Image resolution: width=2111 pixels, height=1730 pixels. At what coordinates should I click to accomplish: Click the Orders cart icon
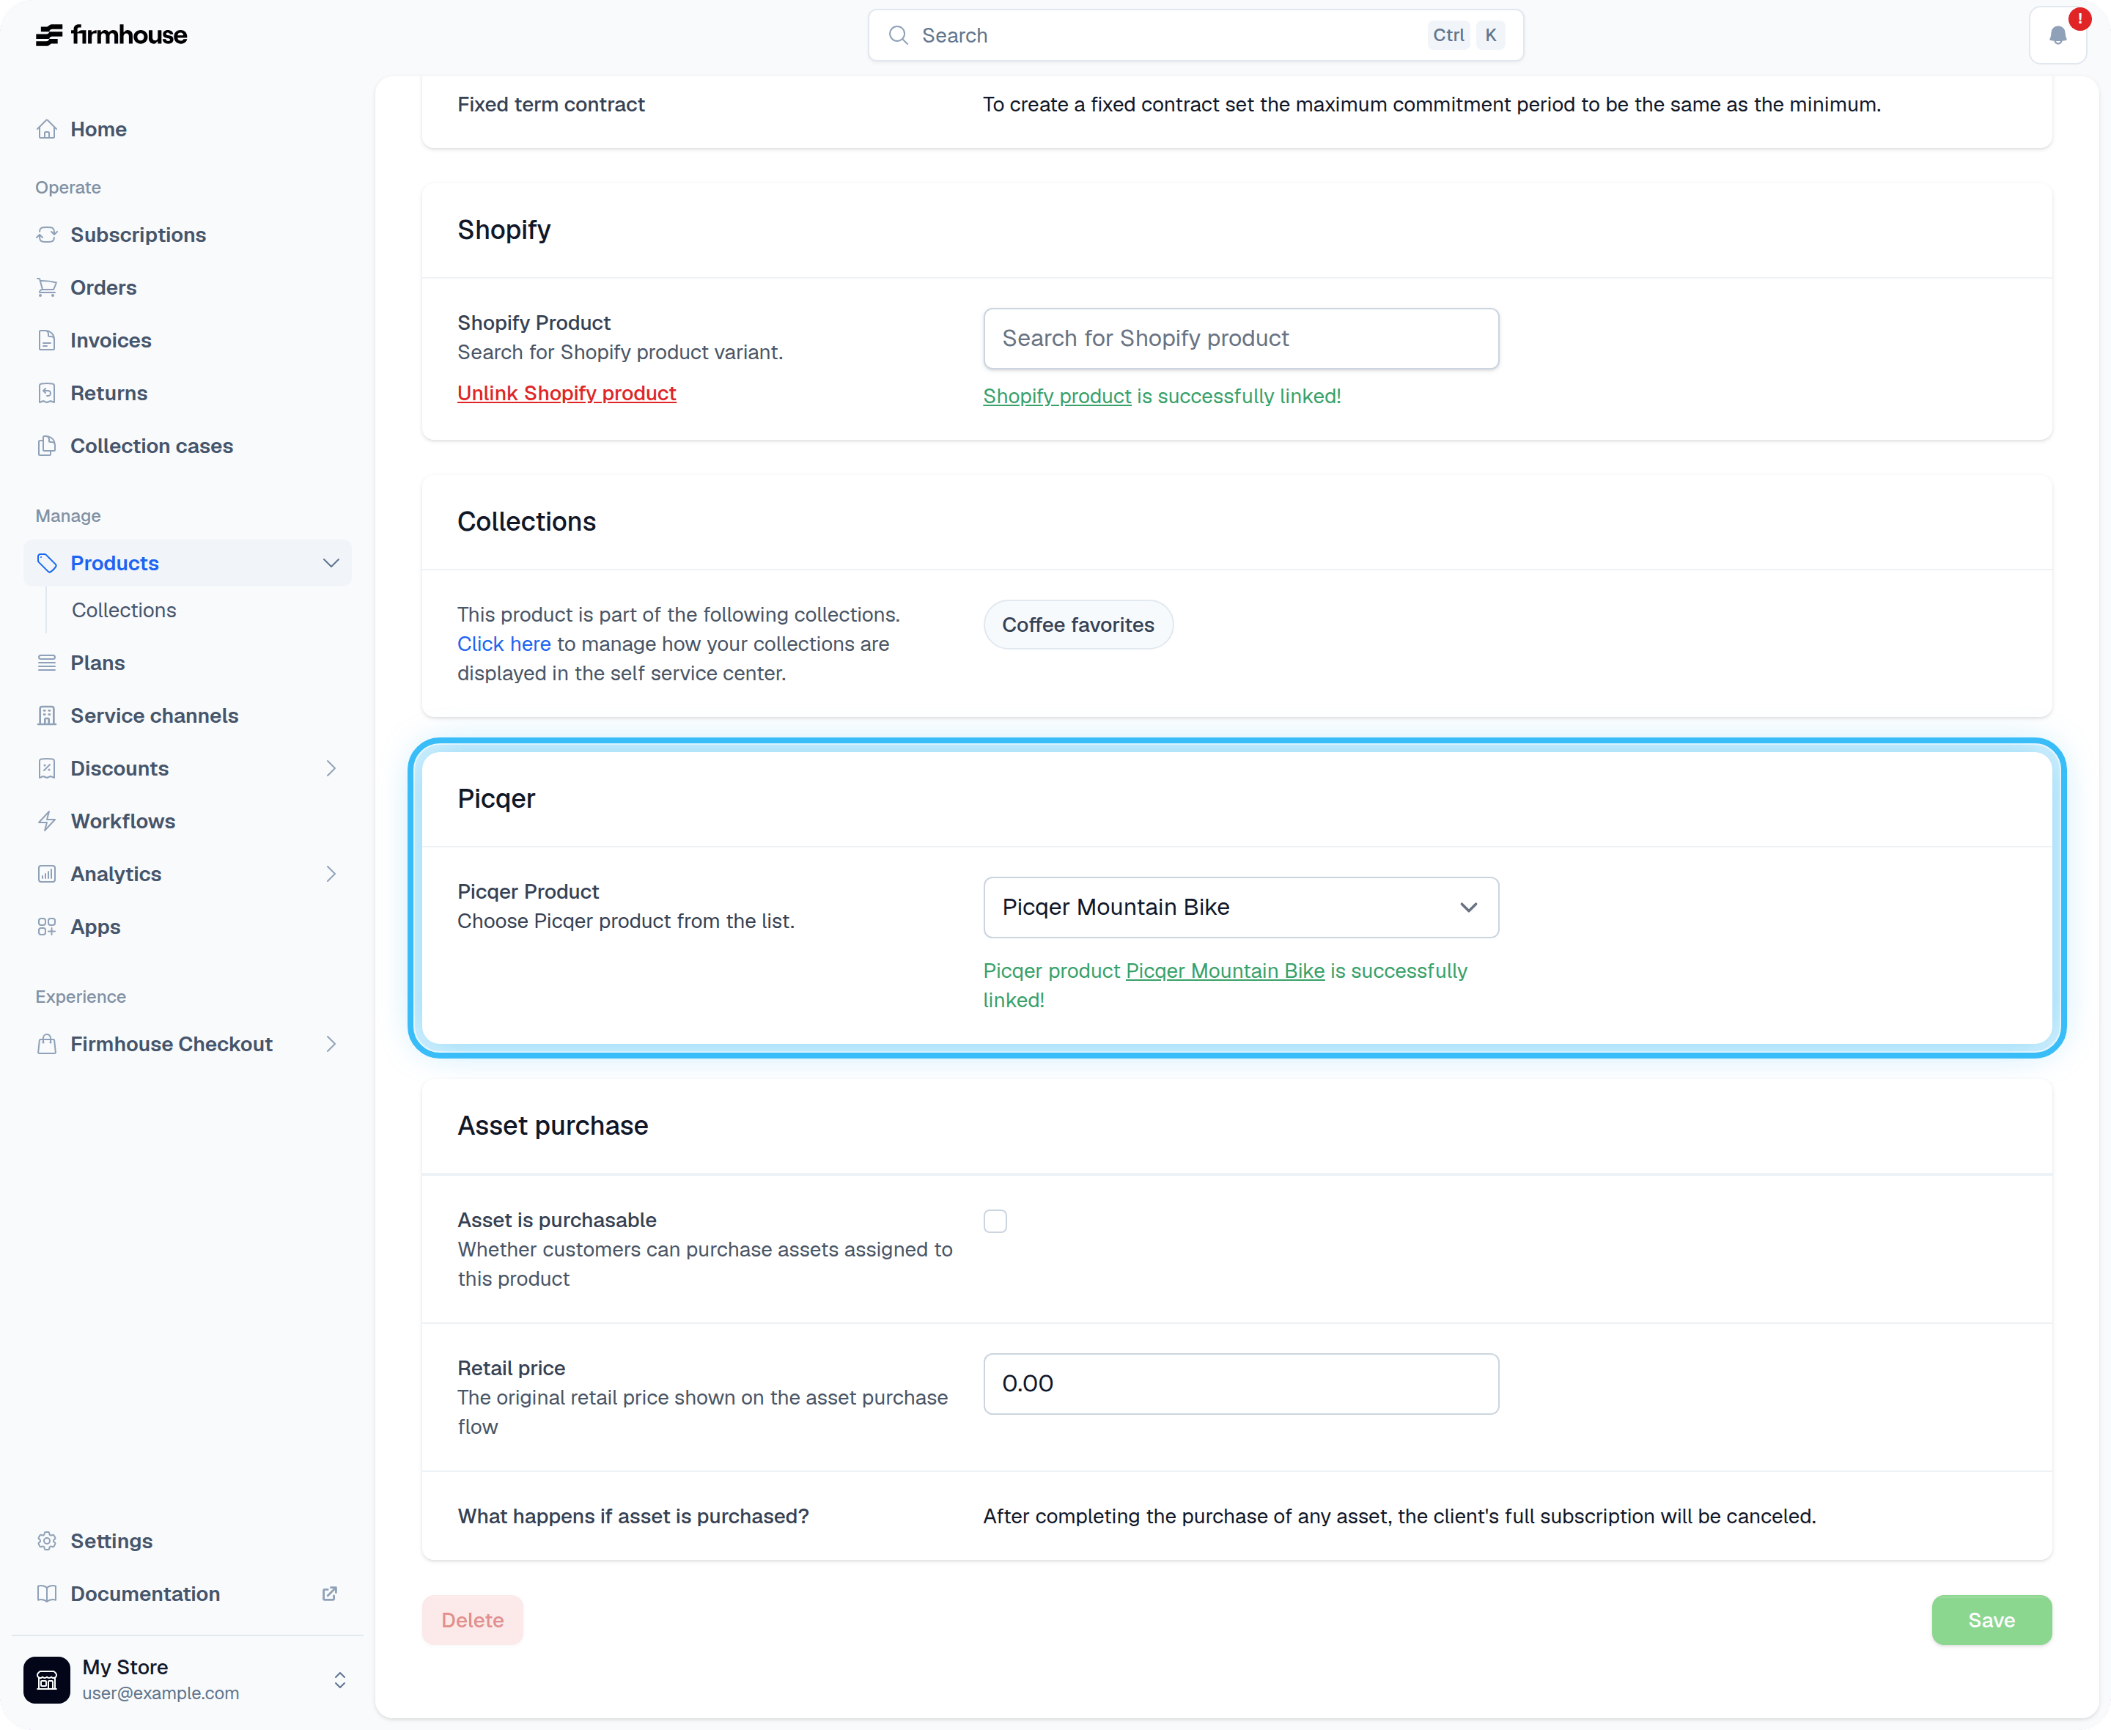47,288
